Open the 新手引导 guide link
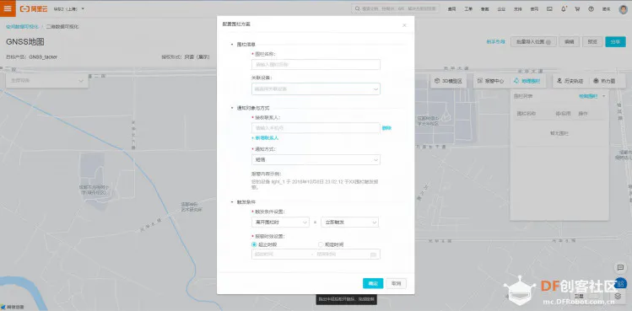This screenshot has height=311, width=632. [496, 42]
